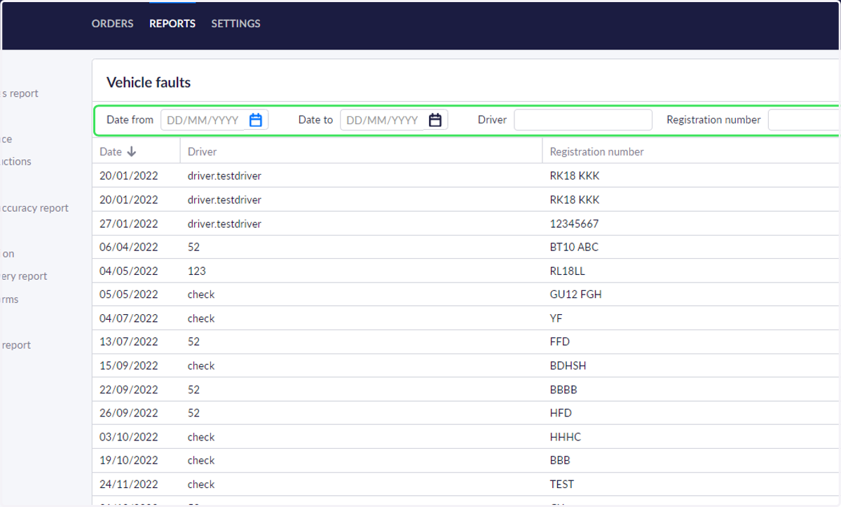Click the Registration number filter box

[x=804, y=120]
